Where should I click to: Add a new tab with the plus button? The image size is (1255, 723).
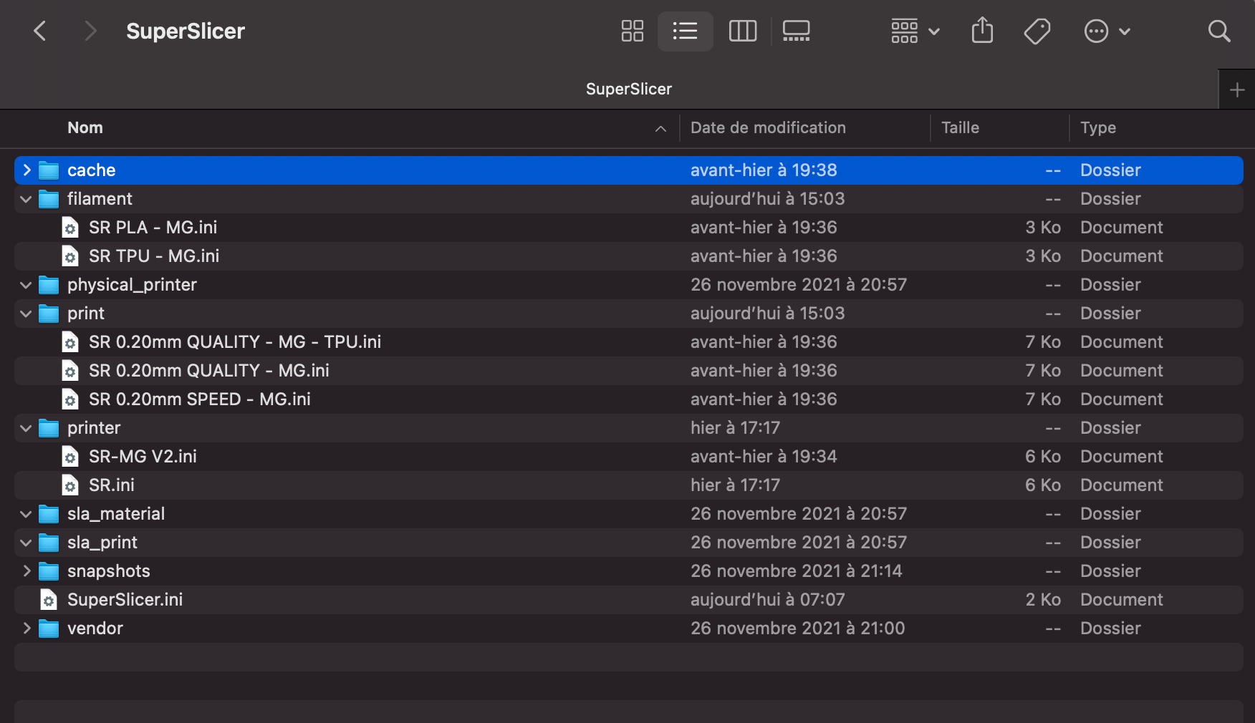pyautogui.click(x=1237, y=89)
